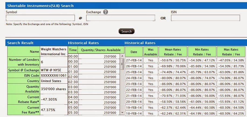Click min rate -85.79% / 63.07%

coord(202,72)
